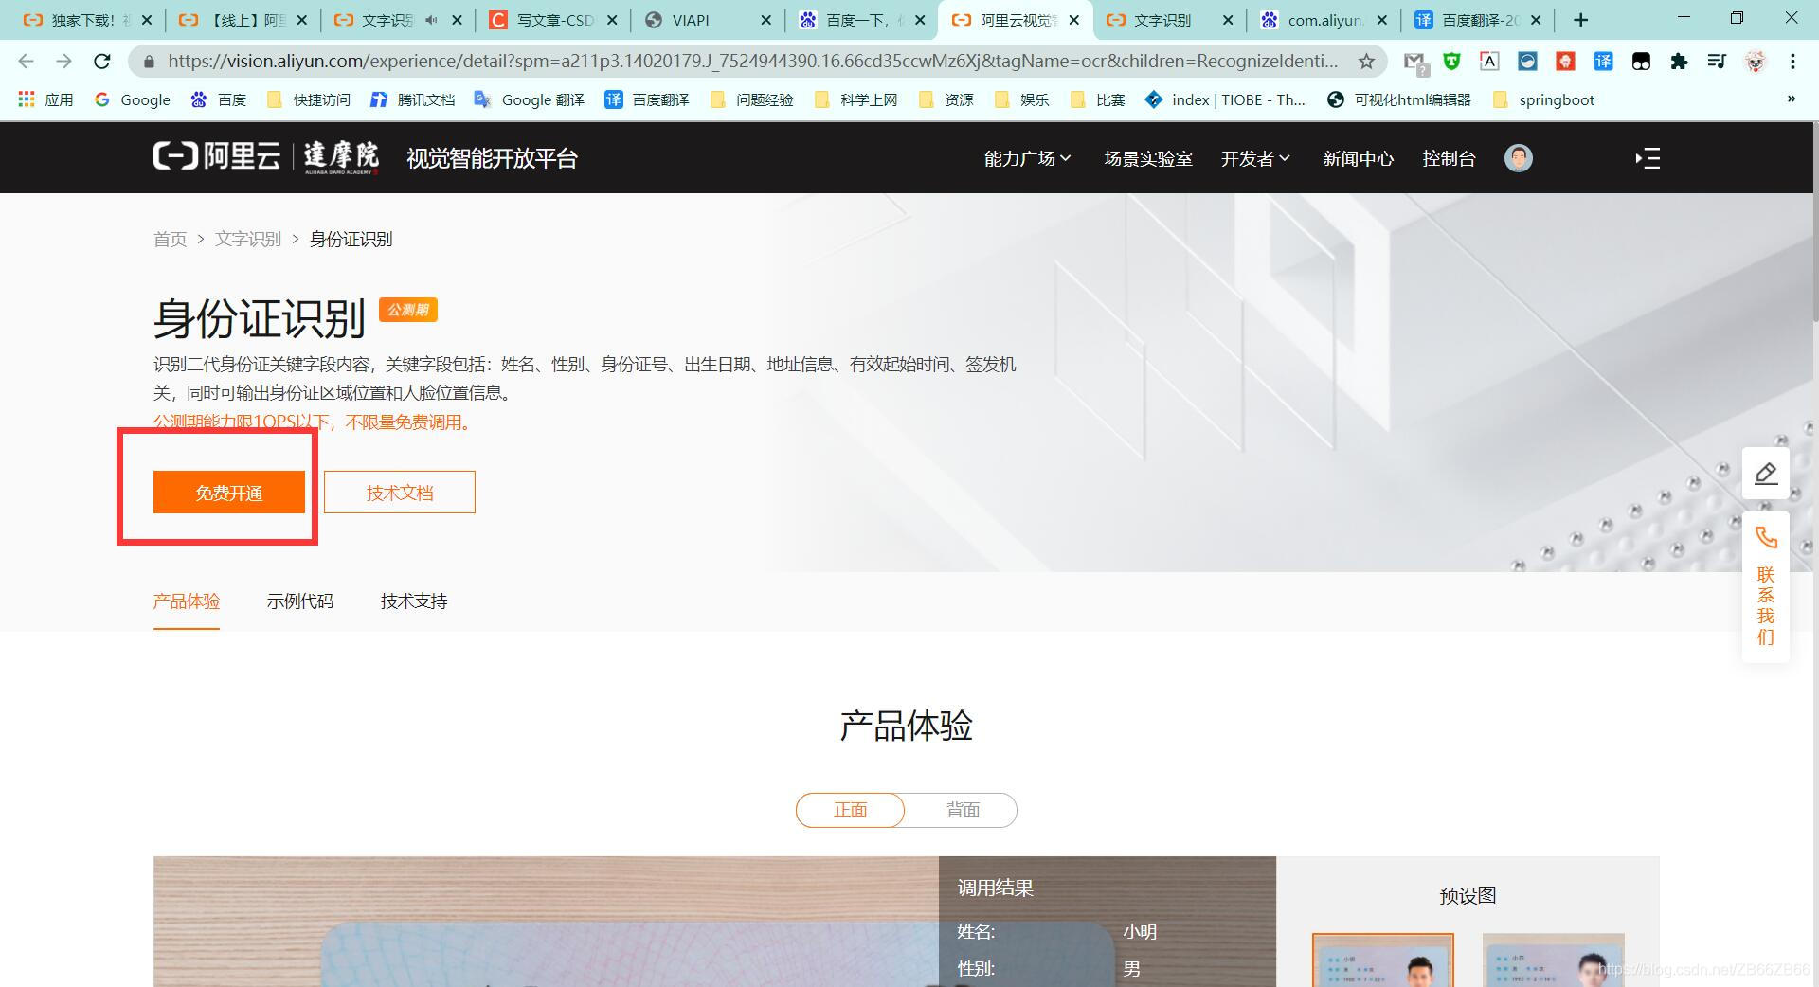Bookmark this page with the star icon

click(1366, 62)
